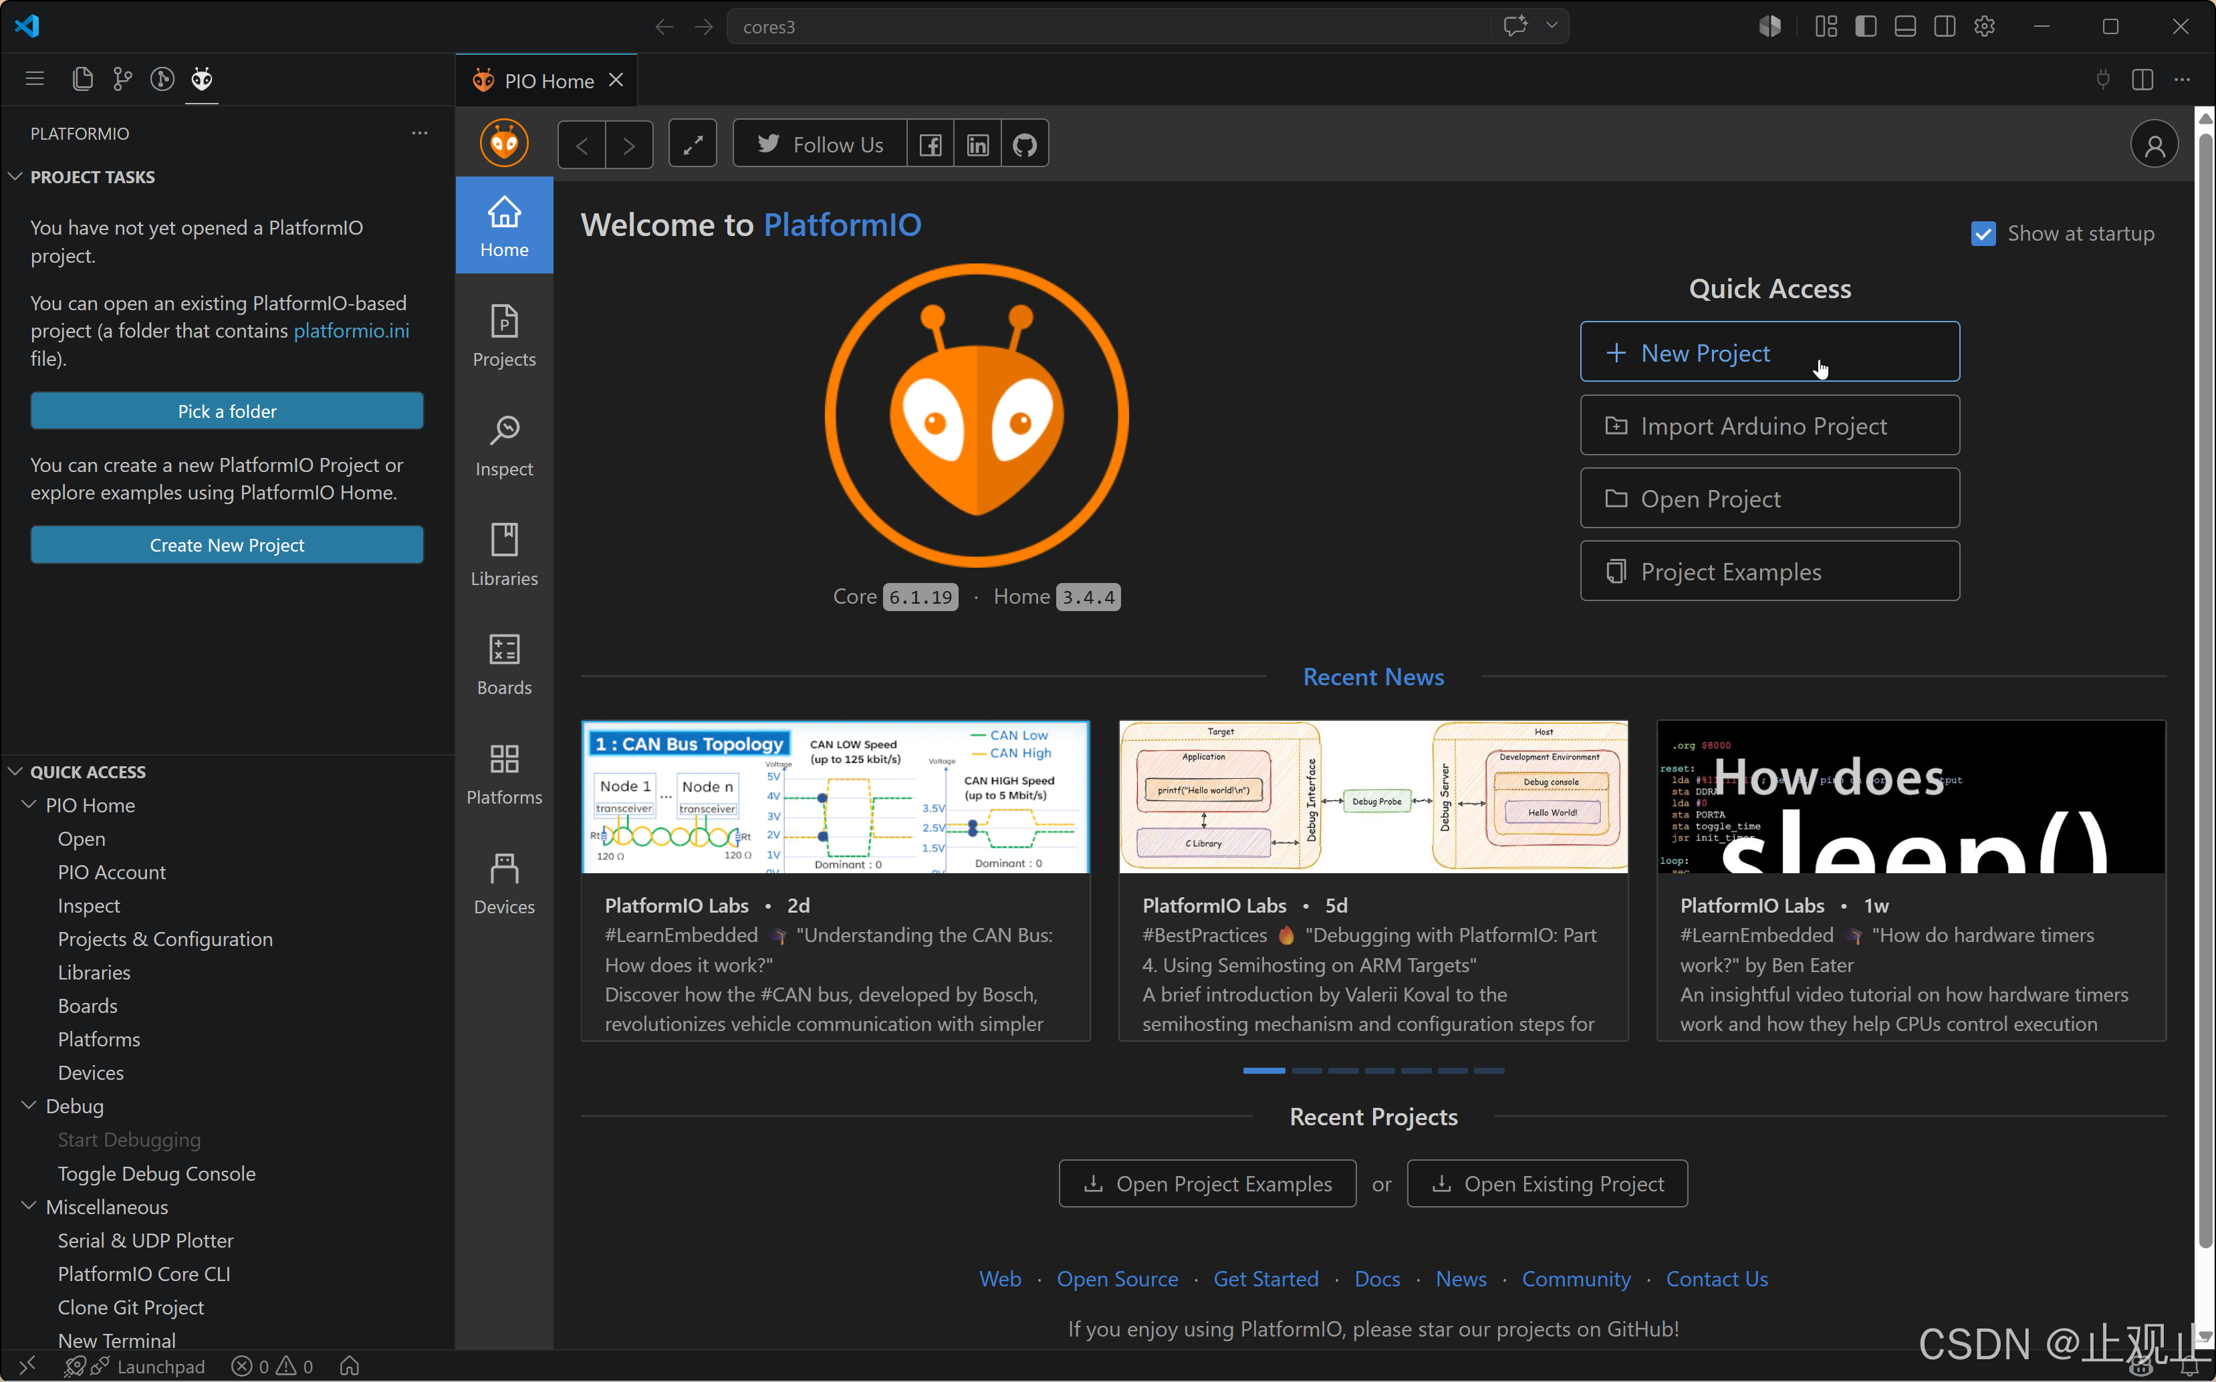Open Devices in the PIO Home sidebar

[x=505, y=883]
